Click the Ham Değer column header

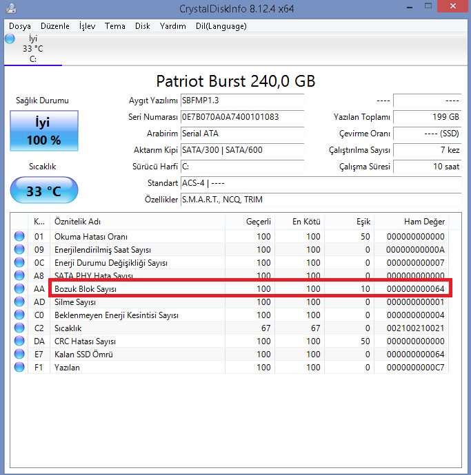(x=411, y=222)
